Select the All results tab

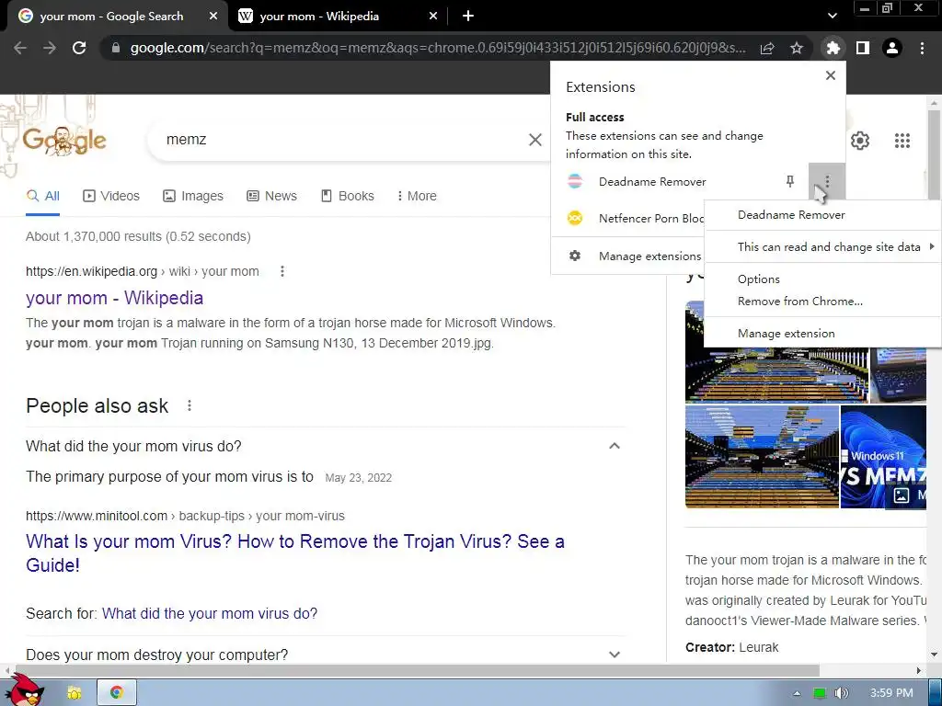pyautogui.click(x=42, y=196)
